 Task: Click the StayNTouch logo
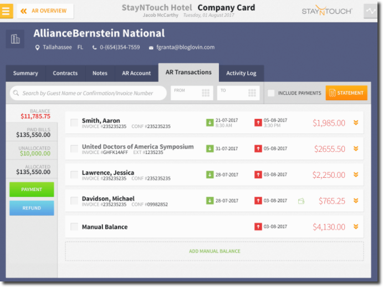[327, 11]
